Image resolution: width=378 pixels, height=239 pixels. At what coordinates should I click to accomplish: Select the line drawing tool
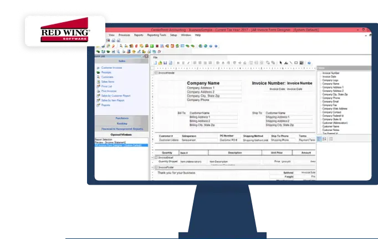click(291, 63)
